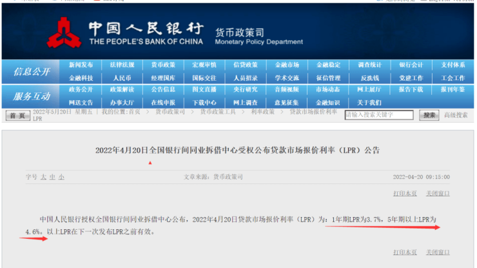477x268 pixels.
Task: Open 工会工作 menu item
Action: click(453, 78)
